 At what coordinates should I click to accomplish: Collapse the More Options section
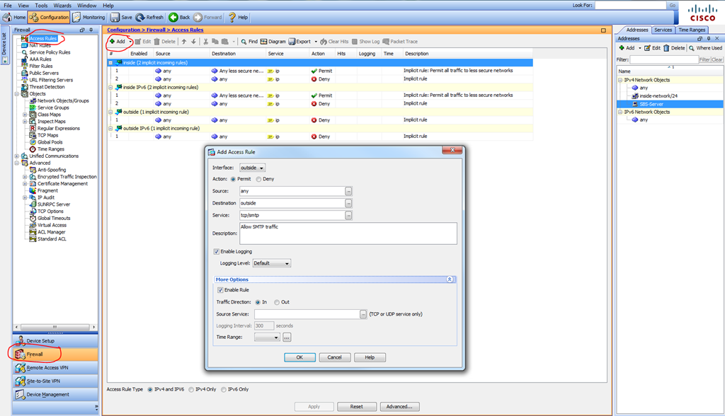(450, 279)
